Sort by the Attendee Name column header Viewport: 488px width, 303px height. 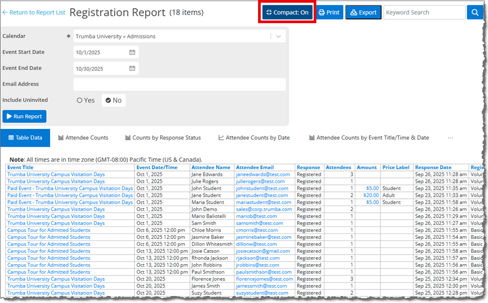tap(211, 168)
